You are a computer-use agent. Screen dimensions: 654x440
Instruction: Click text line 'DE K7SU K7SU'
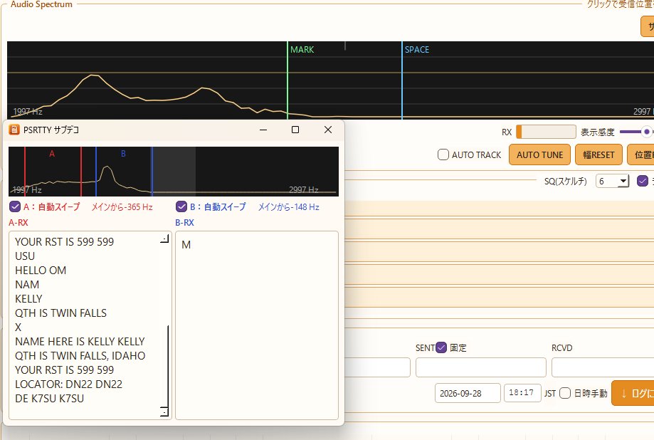[50, 398]
